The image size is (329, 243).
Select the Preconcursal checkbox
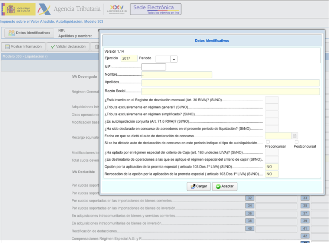point(268,142)
